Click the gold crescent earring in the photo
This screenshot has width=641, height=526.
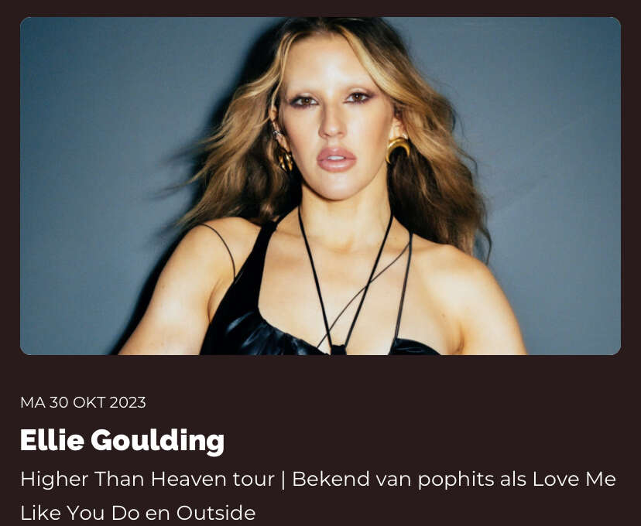pos(397,149)
